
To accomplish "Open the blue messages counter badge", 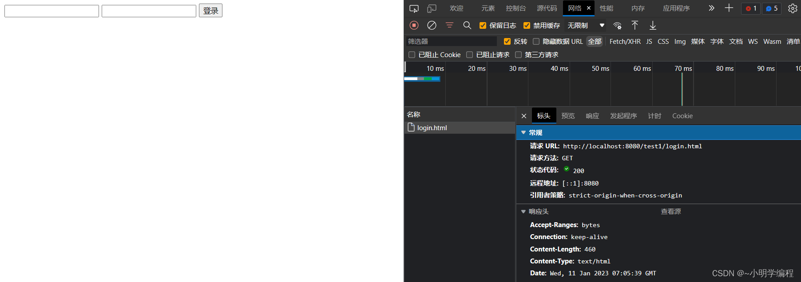I will coord(772,8).
